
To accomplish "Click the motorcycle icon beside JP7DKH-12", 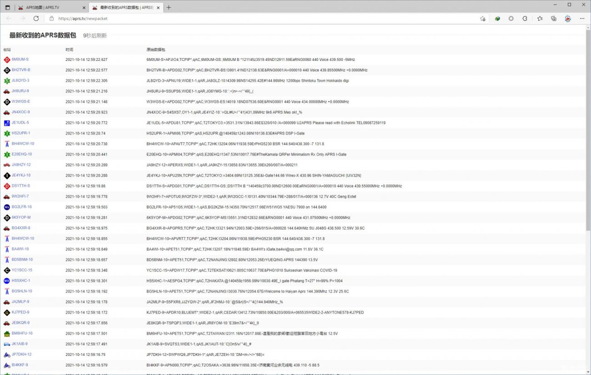I will pos(7,355).
